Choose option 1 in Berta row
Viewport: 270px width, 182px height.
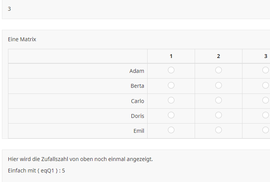coord(171,85)
